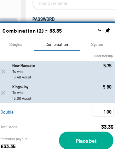
Task: Click the Your Username field
Action: point(74,4)
